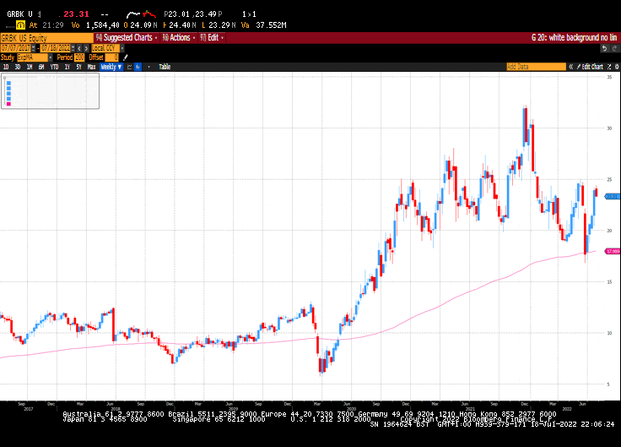Shift date range back with left arrow
621x447 pixels.
79,48
